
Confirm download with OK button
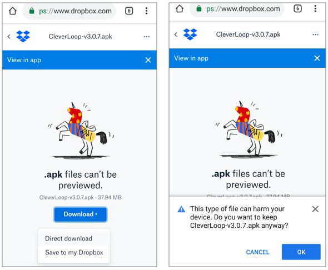click(301, 252)
